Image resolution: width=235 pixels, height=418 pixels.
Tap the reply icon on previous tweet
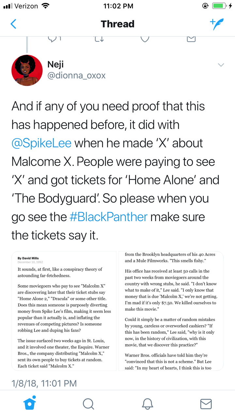coord(53,39)
